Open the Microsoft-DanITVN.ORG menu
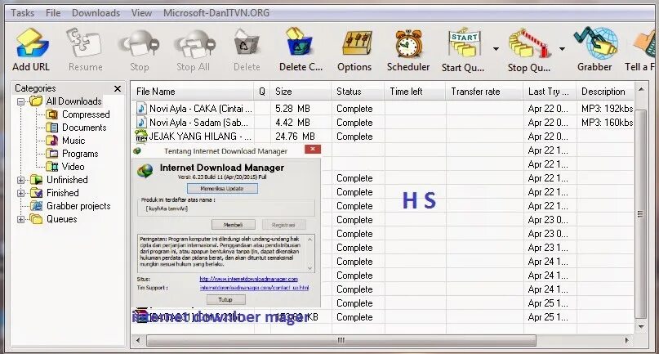659x354 pixels. (216, 13)
